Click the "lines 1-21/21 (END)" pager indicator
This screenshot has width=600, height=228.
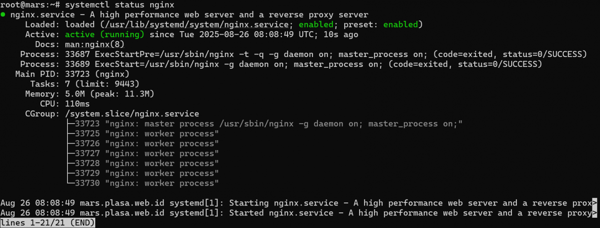coord(48,223)
